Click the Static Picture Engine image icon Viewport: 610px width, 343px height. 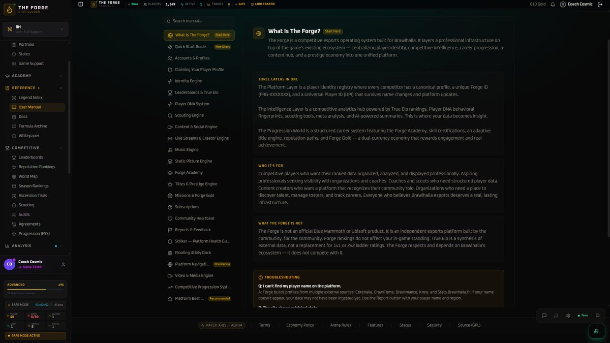(x=170, y=161)
